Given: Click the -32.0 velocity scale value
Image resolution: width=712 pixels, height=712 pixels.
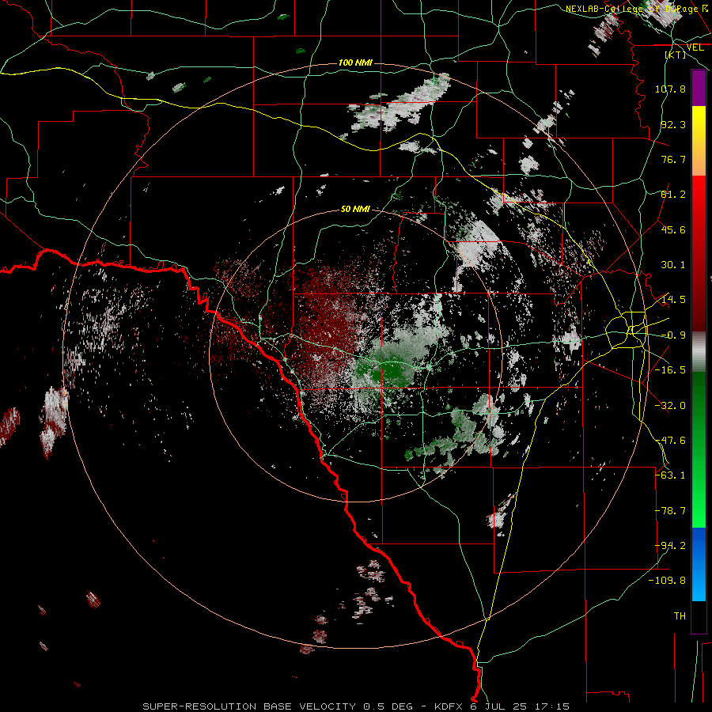Looking at the screenshot, I should tap(670, 406).
